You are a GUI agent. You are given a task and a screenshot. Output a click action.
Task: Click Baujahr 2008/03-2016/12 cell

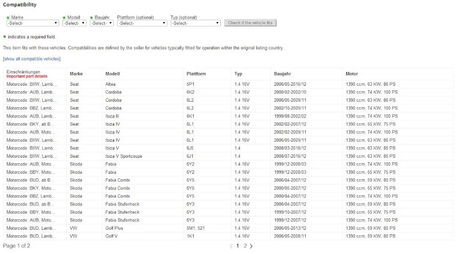point(290,148)
